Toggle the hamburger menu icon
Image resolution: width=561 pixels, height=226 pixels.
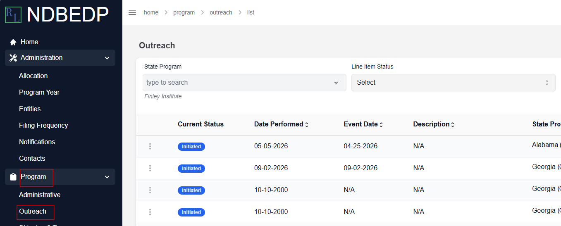click(x=132, y=12)
